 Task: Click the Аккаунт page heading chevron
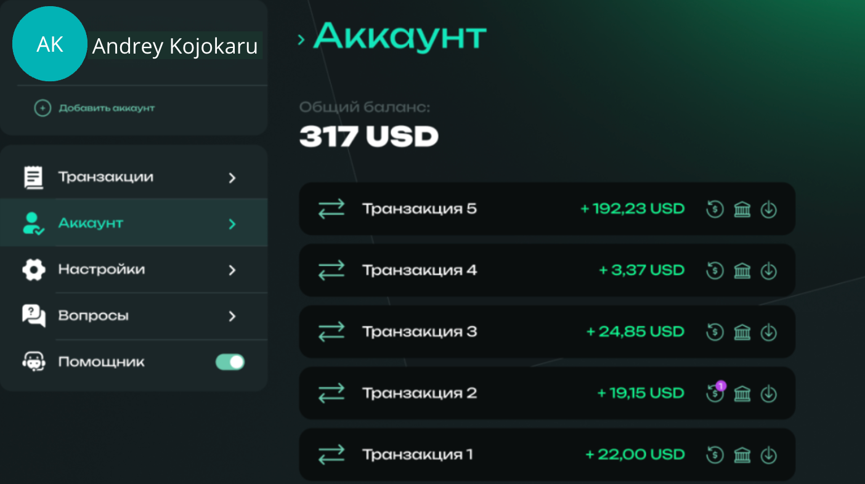(x=301, y=40)
